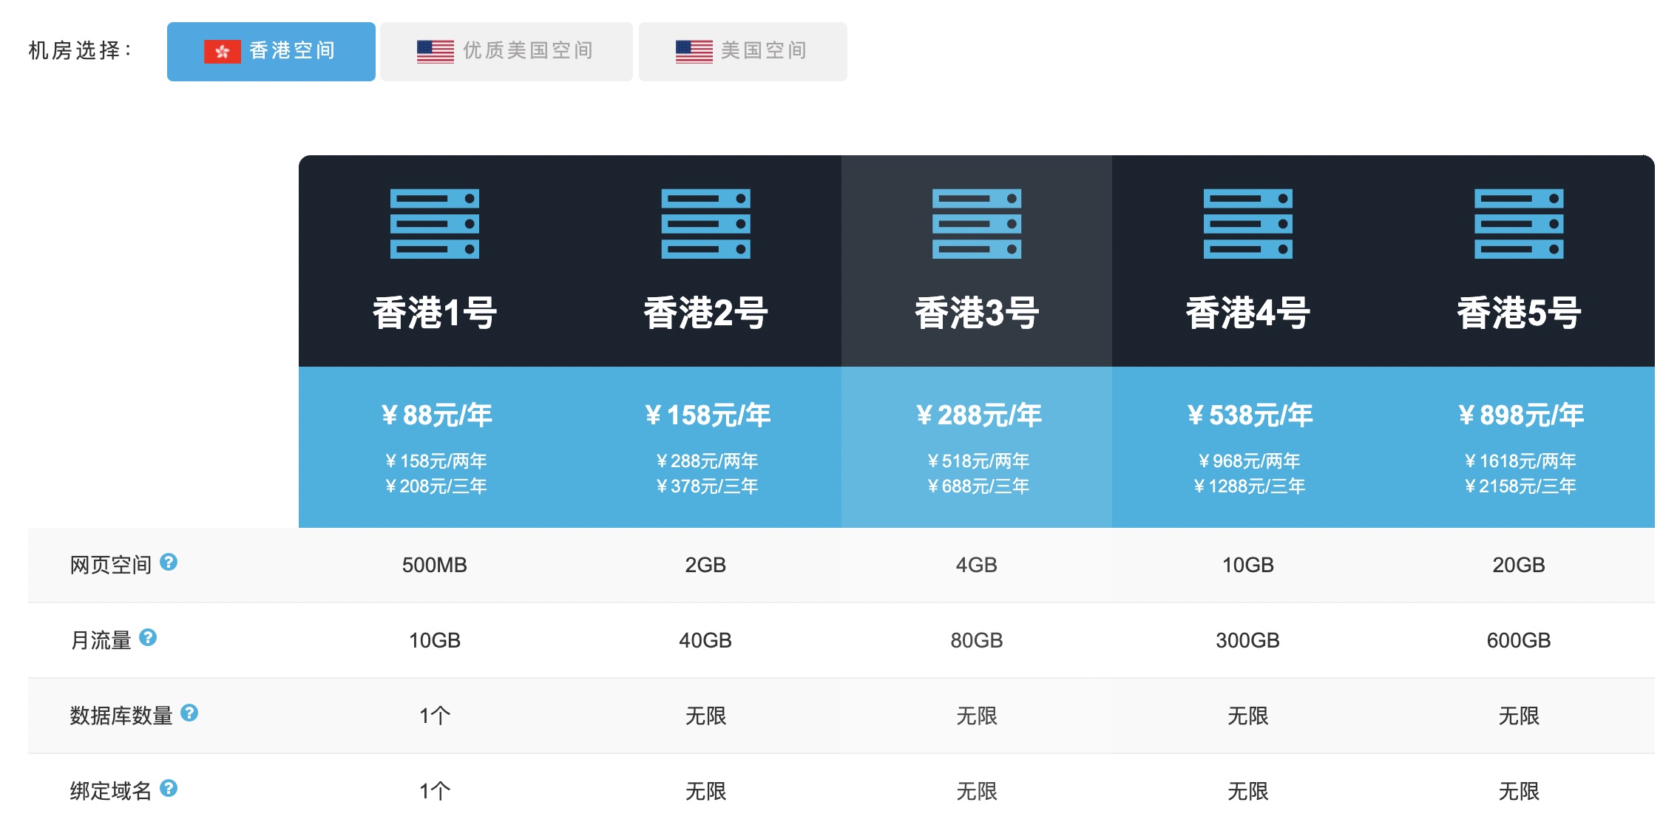This screenshot has height=825, width=1680.
Task: Open the help icon next to 月流量
Action: pos(151,636)
